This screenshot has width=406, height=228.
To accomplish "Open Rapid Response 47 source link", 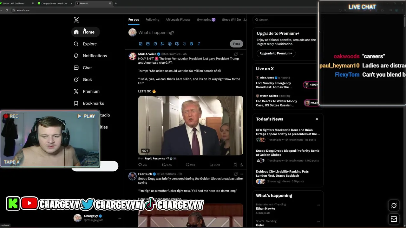I will click(157, 158).
